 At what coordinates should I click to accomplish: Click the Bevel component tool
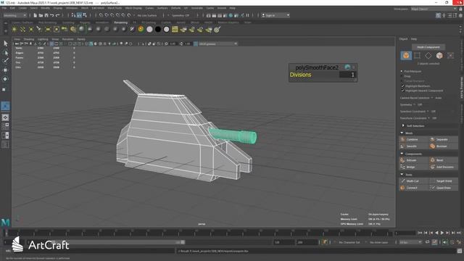pyautogui.click(x=443, y=160)
